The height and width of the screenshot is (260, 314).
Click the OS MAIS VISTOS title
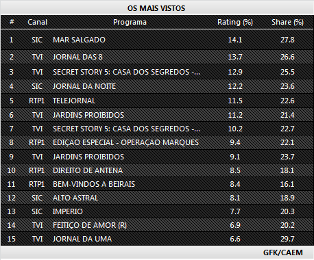click(x=156, y=8)
